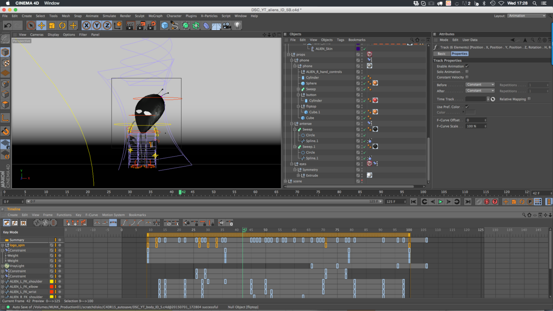This screenshot has height=311, width=553.
Task: Uncheck the Enable Animation checkbox
Action: 467,66
